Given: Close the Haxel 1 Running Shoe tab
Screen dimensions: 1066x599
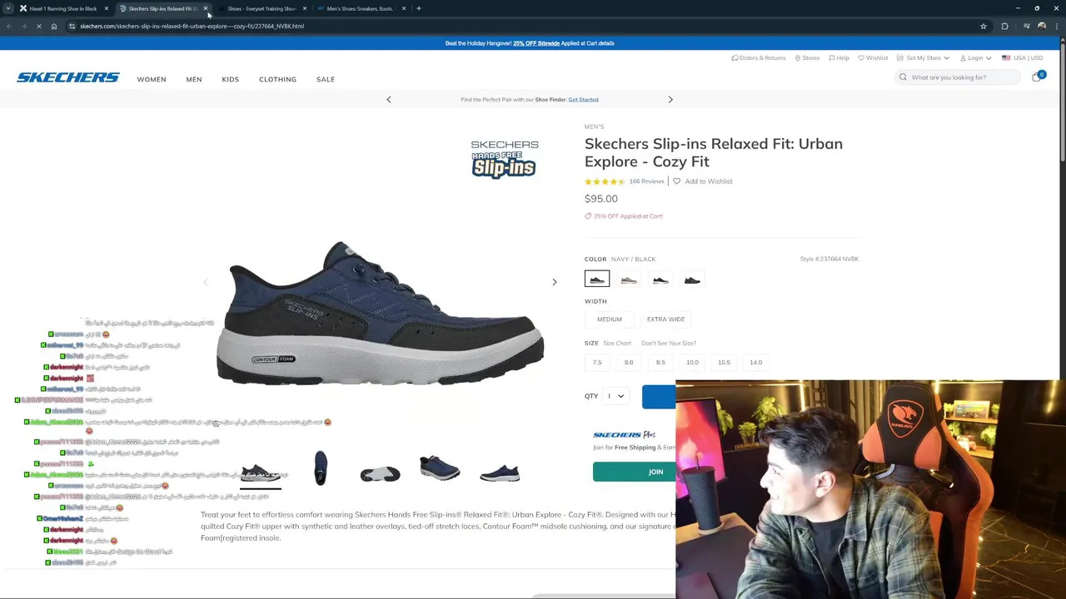Looking at the screenshot, I should point(107,8).
